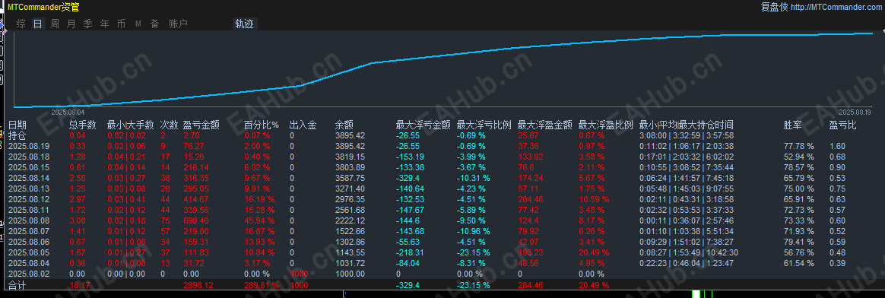Click the 最大浮盈比例 column header
Image resolution: width=885 pixels, height=298 pixels.
click(x=606, y=125)
